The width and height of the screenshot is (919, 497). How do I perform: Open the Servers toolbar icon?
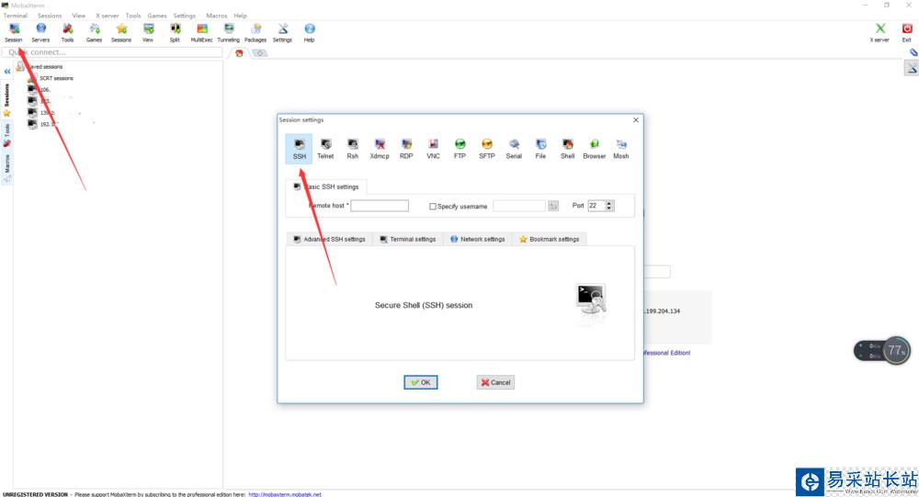[40, 33]
